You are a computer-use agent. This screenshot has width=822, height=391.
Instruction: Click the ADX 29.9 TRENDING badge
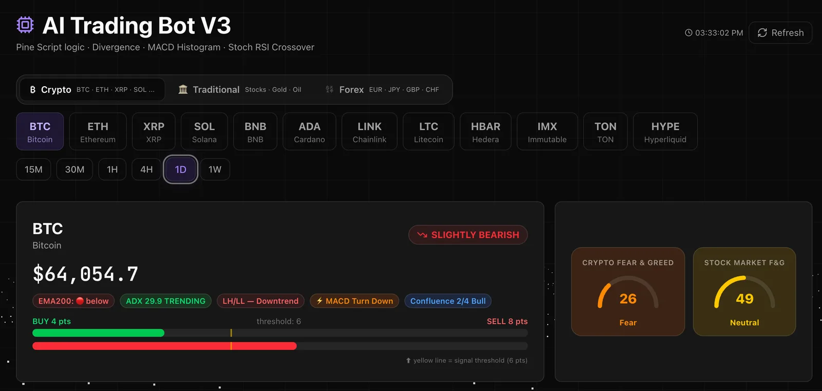(165, 301)
